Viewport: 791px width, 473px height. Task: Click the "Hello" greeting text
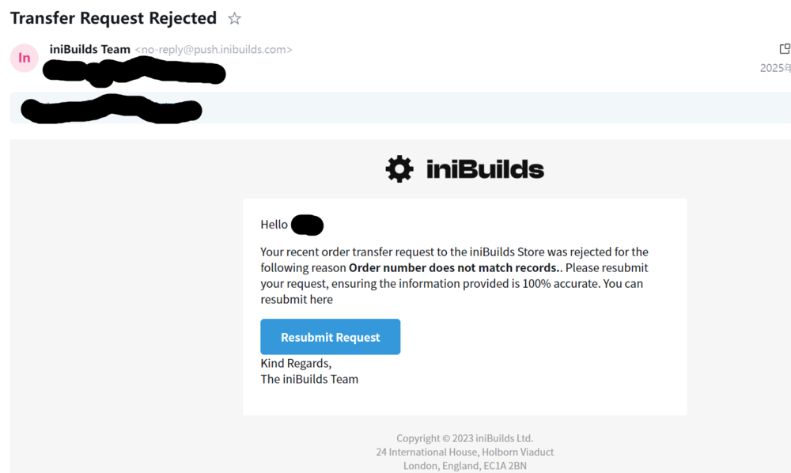(274, 225)
